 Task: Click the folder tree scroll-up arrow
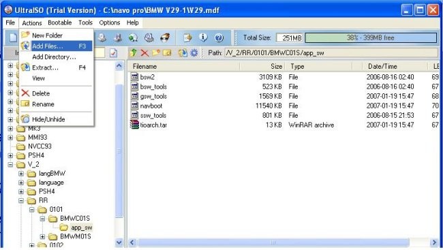(x=119, y=66)
